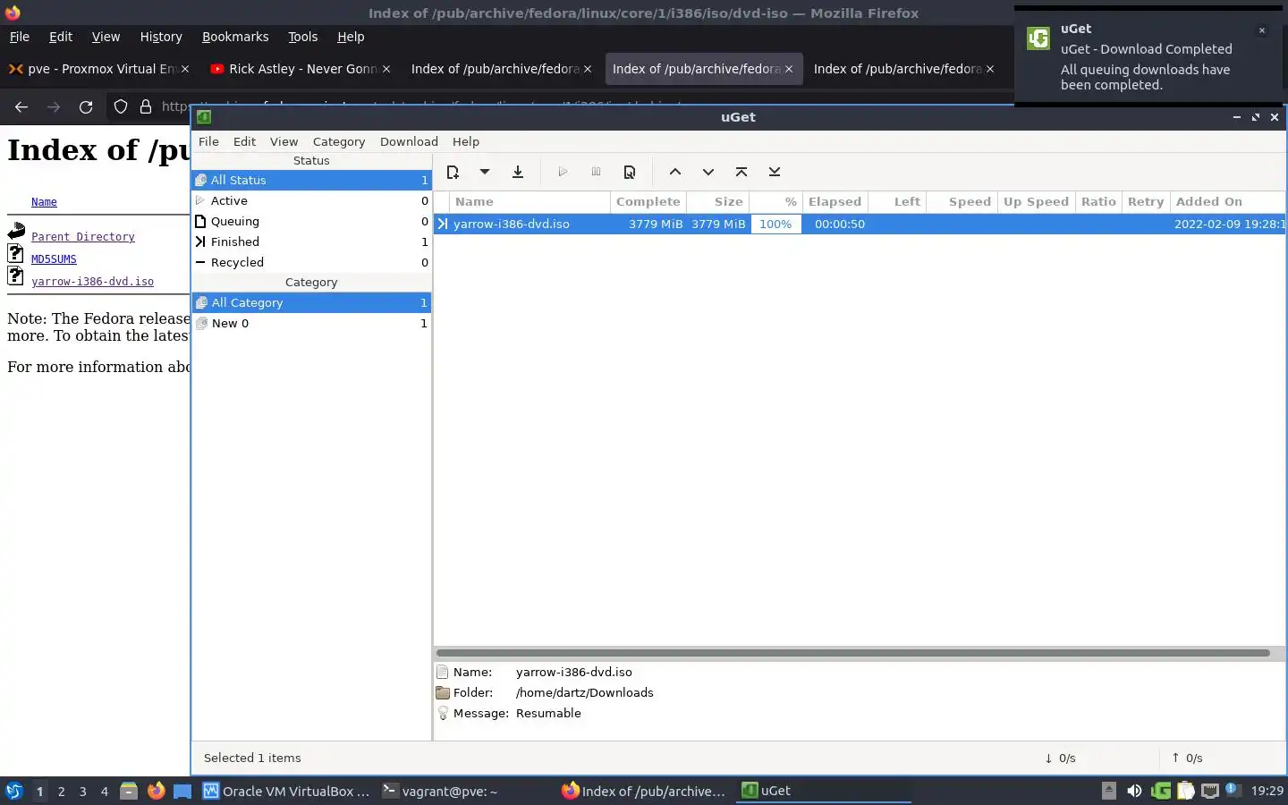Click the 100% progress bar cell
The width and height of the screenshot is (1288, 805).
(775, 224)
